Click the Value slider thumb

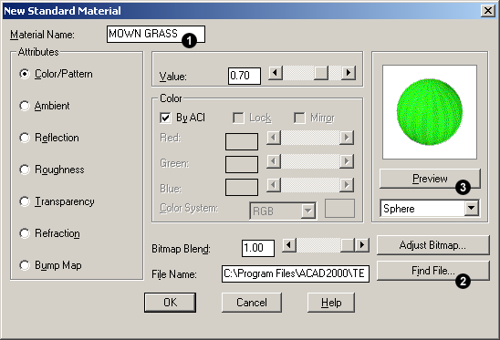pos(321,73)
